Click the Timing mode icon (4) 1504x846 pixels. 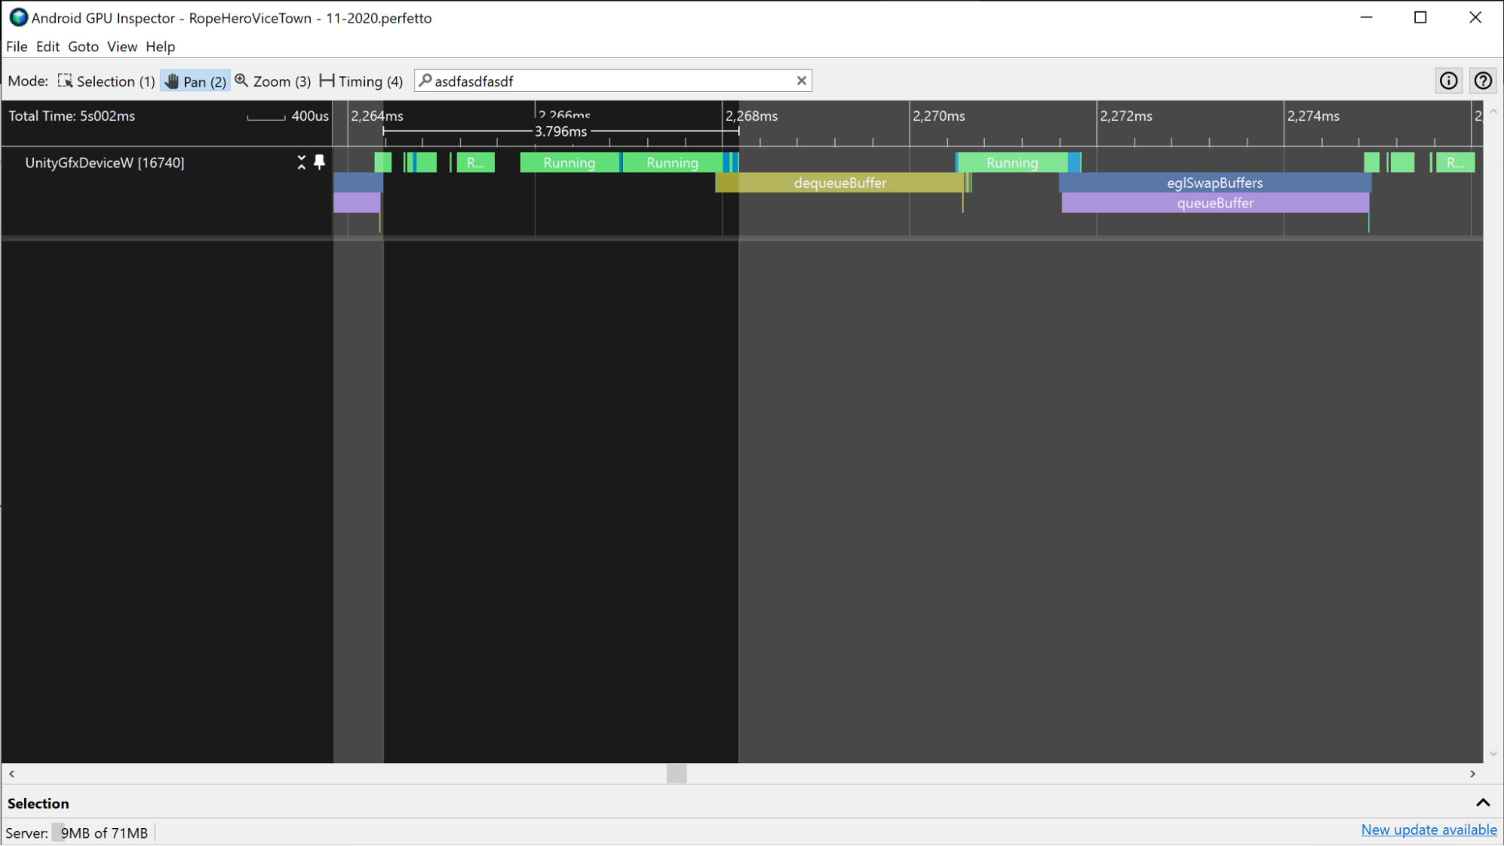click(327, 80)
